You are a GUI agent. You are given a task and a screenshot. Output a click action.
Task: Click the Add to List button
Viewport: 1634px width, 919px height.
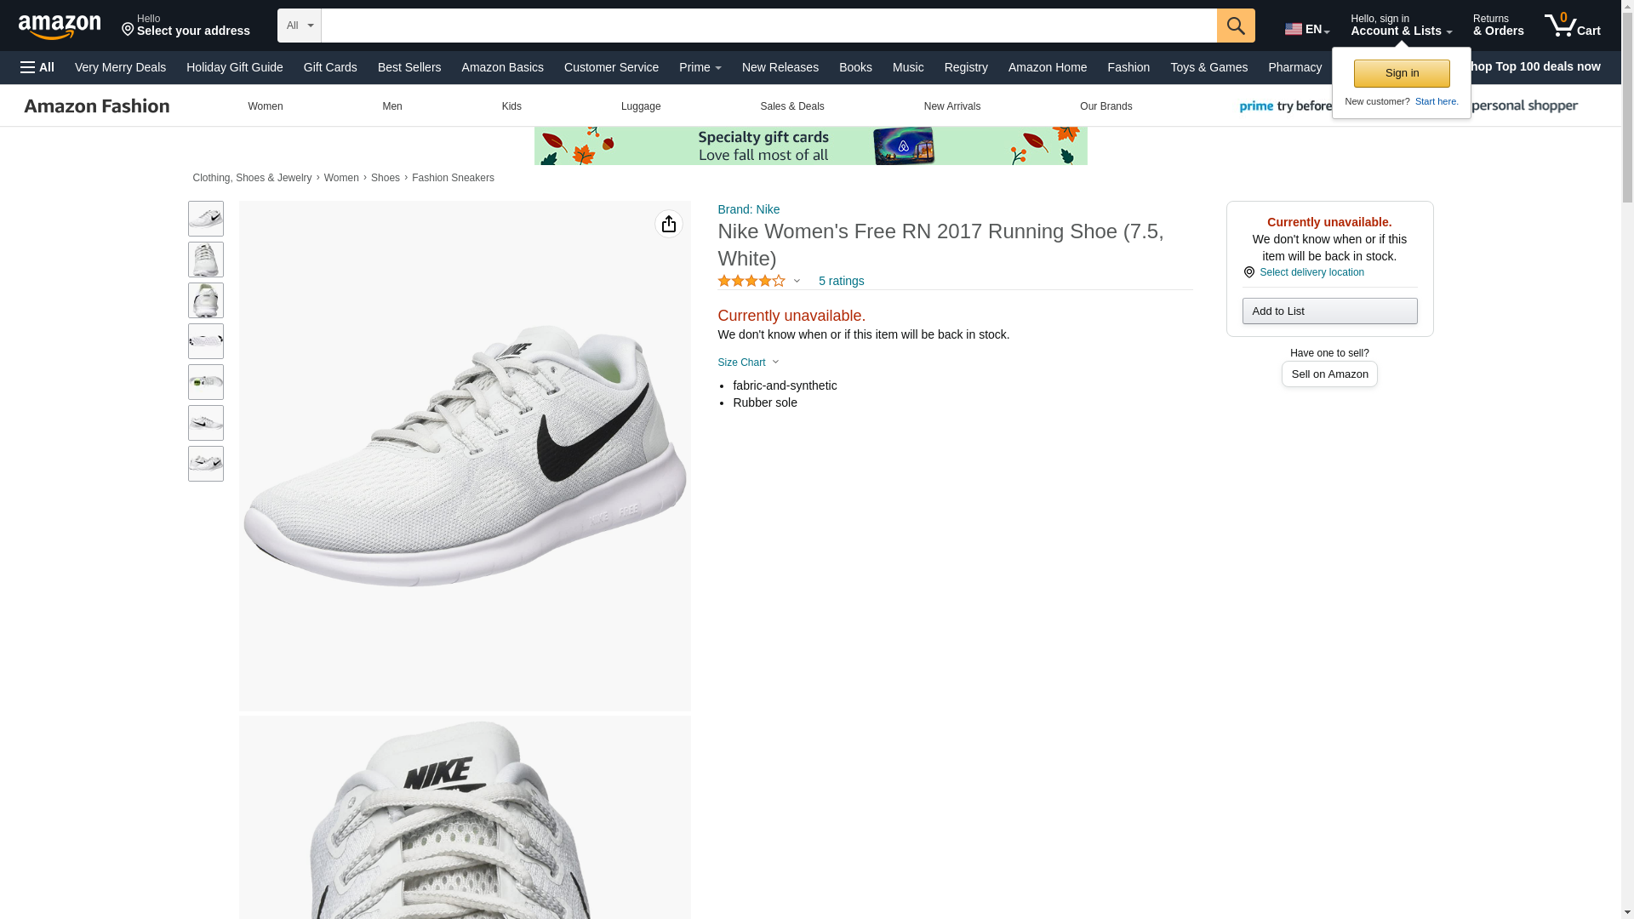(1328, 311)
